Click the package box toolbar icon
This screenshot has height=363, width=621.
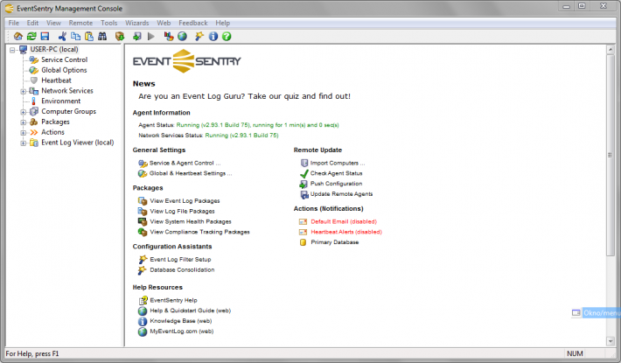point(120,37)
